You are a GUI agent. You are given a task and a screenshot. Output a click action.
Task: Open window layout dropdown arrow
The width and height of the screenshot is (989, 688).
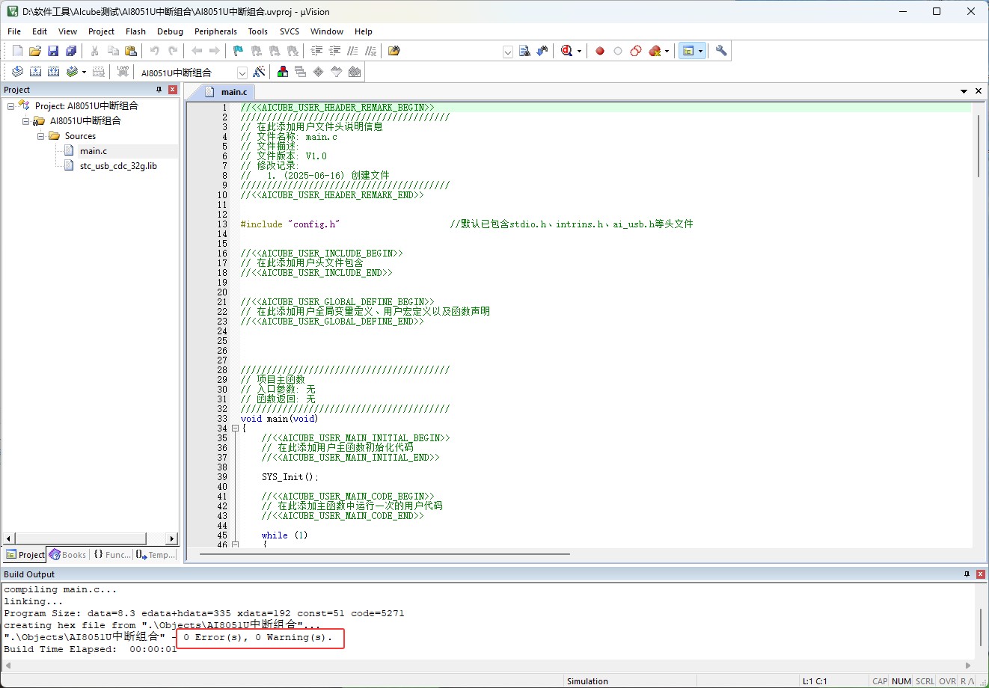tap(700, 52)
